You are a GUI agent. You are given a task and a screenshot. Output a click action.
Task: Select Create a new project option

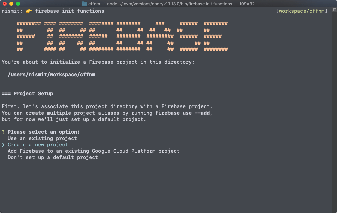37,144
